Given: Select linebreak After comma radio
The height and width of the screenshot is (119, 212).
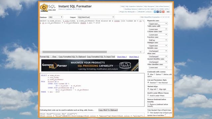Looking at the screenshot, I should pyautogui.click(x=148, y=74).
